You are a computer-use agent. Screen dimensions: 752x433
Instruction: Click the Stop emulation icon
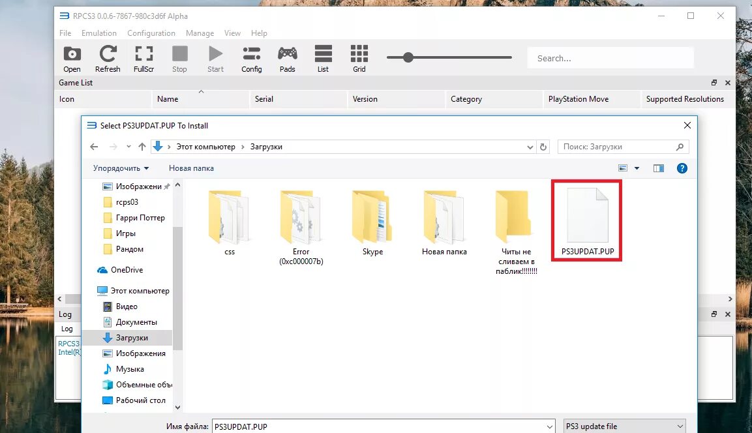pos(179,59)
